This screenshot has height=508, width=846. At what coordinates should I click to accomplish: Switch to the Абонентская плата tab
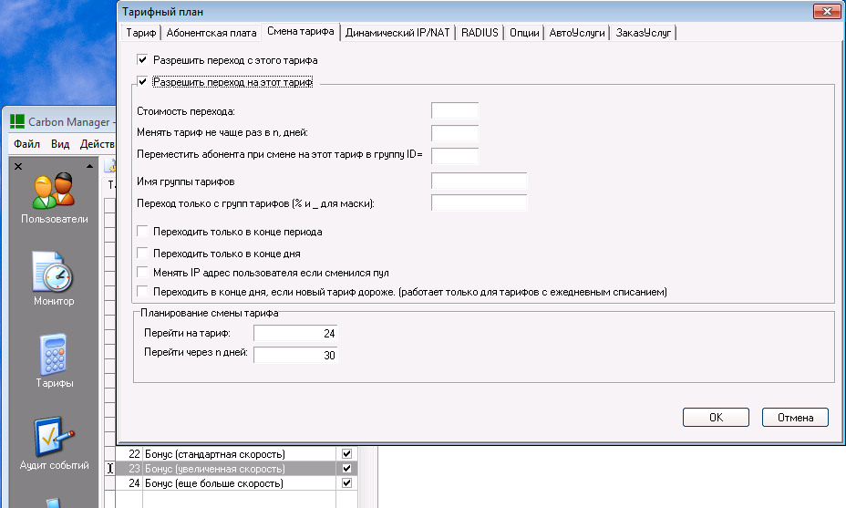tap(211, 33)
